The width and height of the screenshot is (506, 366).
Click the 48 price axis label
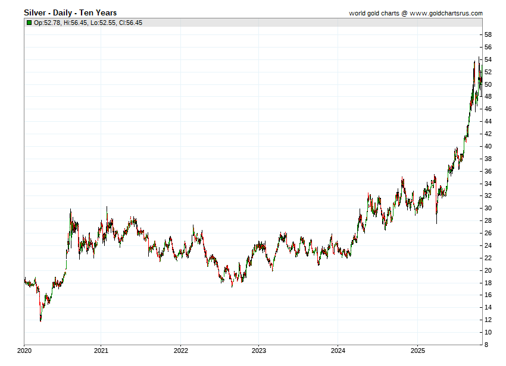(x=488, y=96)
